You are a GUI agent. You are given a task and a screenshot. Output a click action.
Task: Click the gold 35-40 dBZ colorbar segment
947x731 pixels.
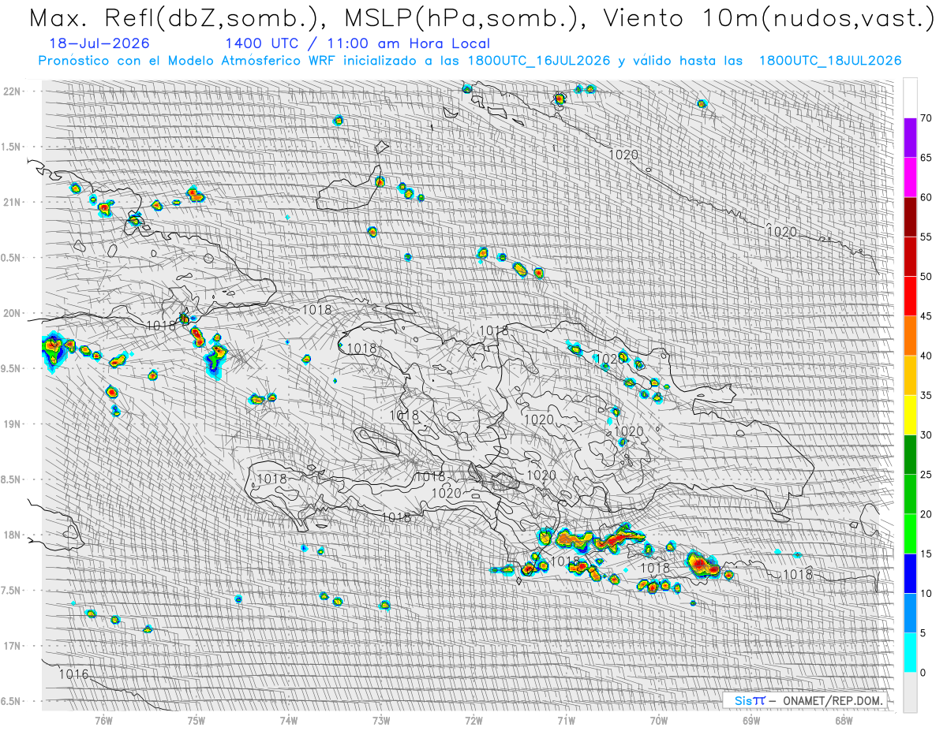point(910,375)
